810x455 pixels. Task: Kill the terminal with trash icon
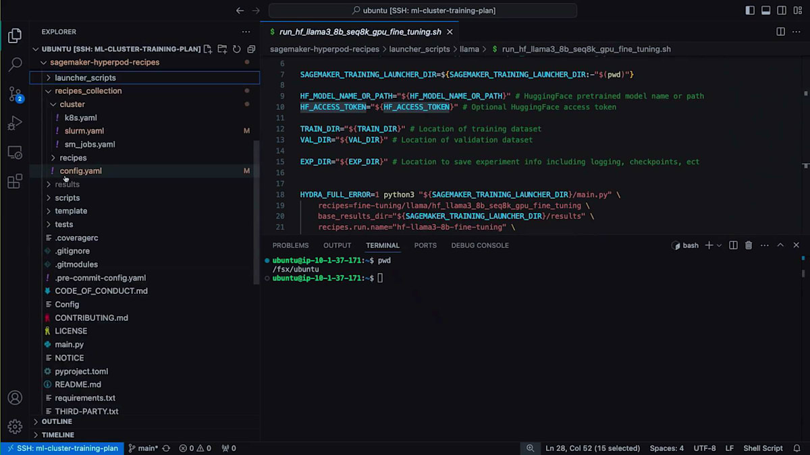coord(749,245)
